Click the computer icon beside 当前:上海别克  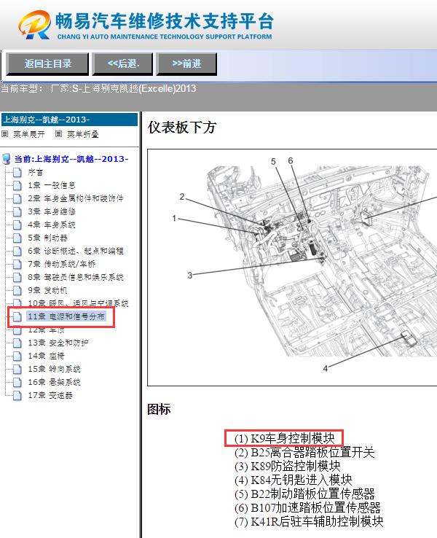point(7,159)
